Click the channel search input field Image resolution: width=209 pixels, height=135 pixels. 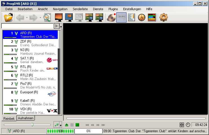(27, 26)
